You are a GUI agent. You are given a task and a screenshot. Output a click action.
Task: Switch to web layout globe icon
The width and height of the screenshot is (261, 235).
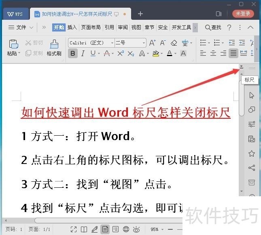126,229
